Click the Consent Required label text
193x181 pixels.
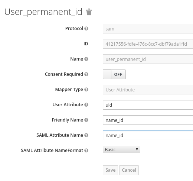[x=64, y=74]
